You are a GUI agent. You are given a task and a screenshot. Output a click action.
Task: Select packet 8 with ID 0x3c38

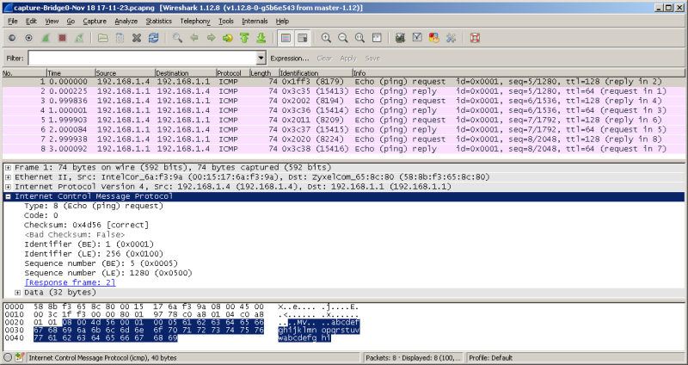pyautogui.click(x=343, y=149)
